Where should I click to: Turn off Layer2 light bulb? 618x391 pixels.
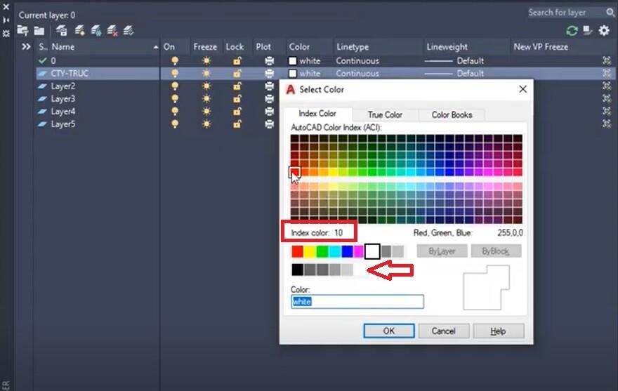pos(175,86)
